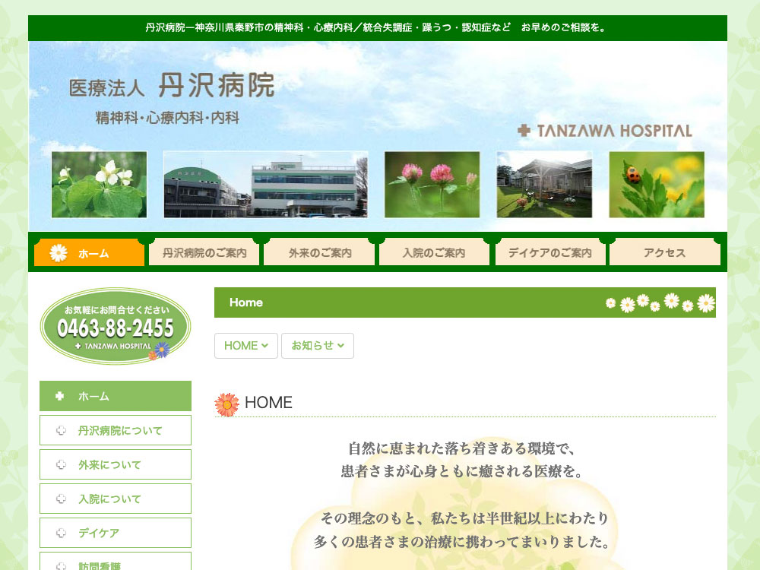Screen dimensions: 760x570
Task: Open デイケア sidebar link
Action: click(x=116, y=533)
